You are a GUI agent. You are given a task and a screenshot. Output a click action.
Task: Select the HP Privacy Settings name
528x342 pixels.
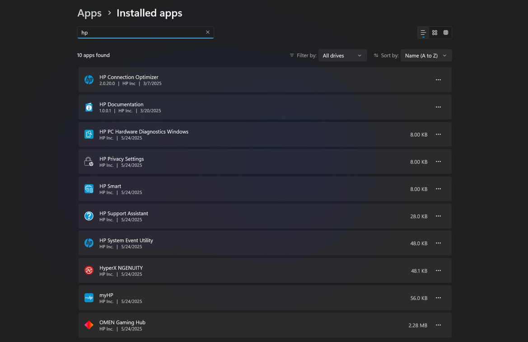(x=121, y=159)
